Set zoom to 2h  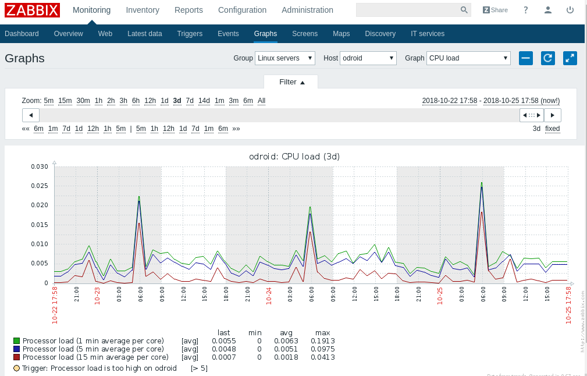click(111, 101)
